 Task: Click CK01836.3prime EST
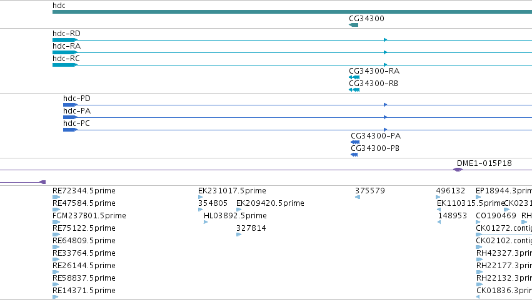(478, 297)
